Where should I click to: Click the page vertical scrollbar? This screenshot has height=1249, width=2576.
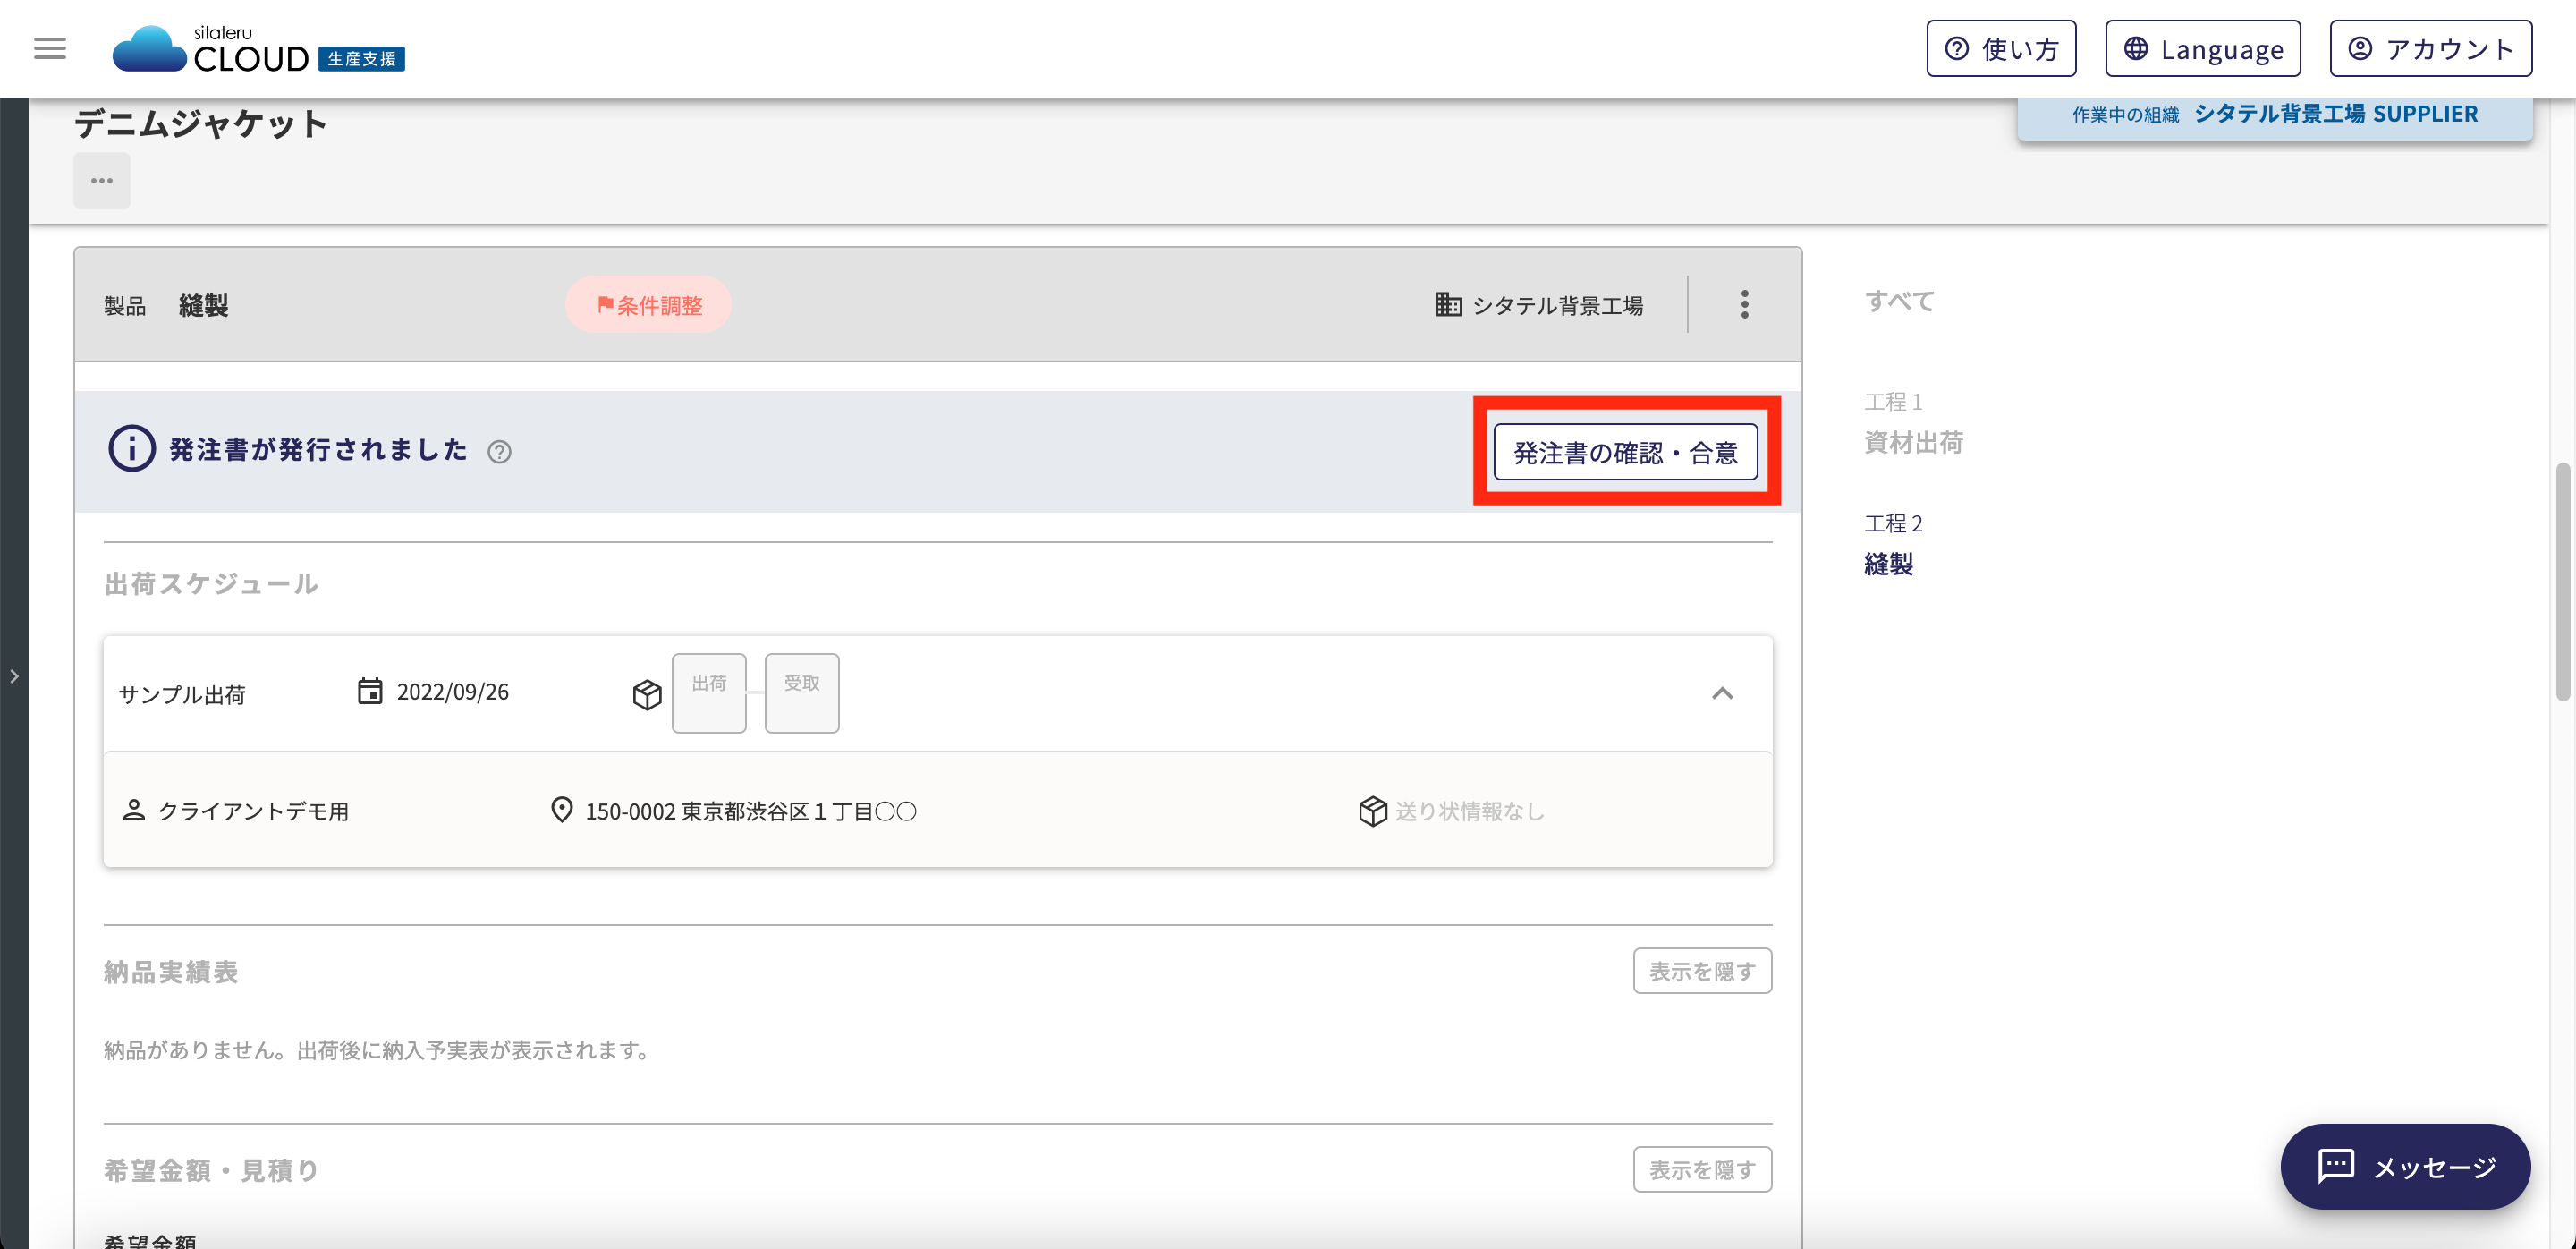point(2563,581)
